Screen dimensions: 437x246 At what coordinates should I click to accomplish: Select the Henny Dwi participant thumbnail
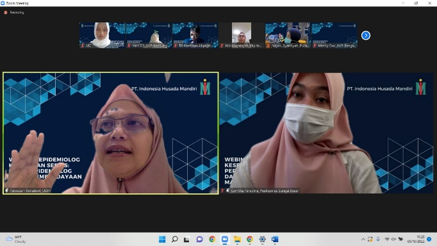click(334, 35)
